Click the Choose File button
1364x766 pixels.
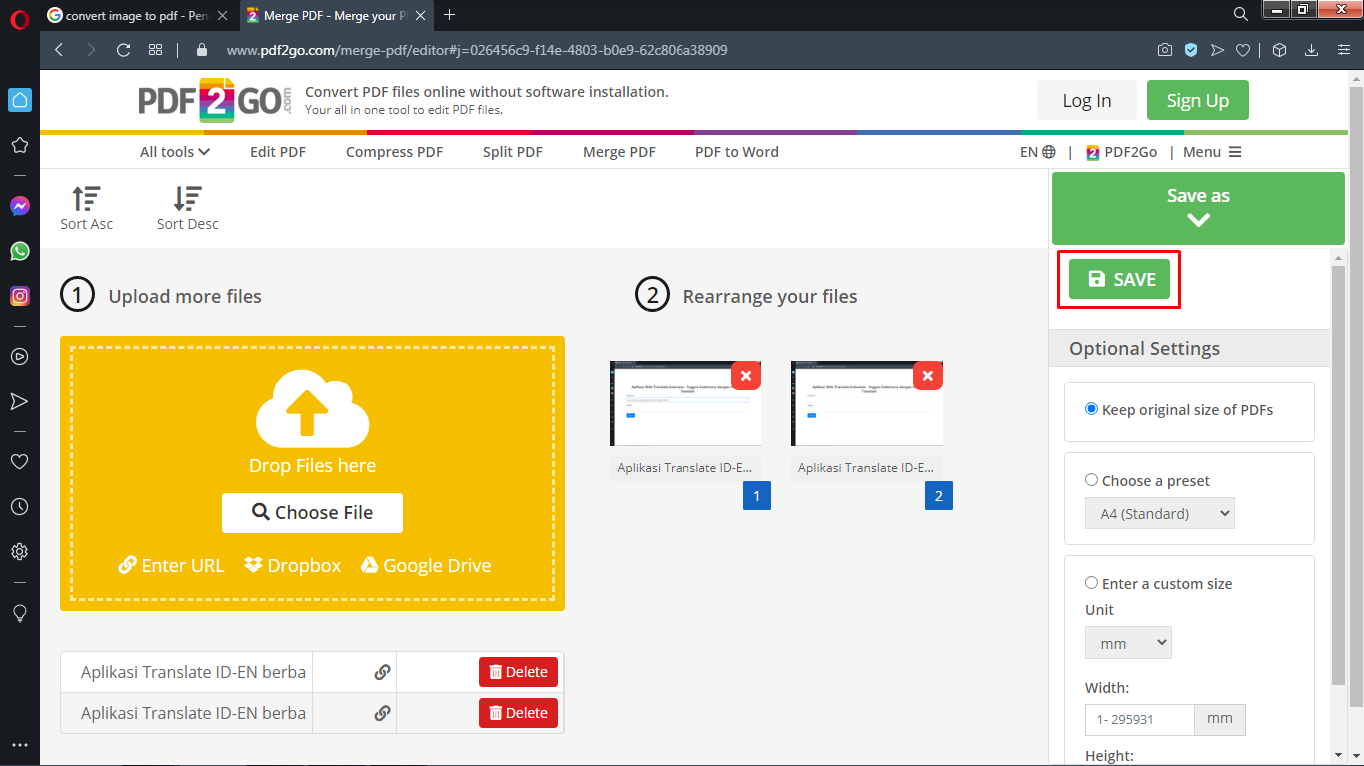tap(312, 512)
